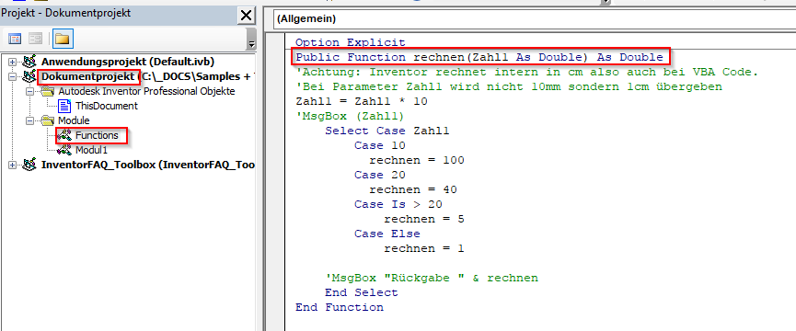
Task: Expand the Anwendungsprojekt (Default.ivb) node
Action: [x=13, y=63]
